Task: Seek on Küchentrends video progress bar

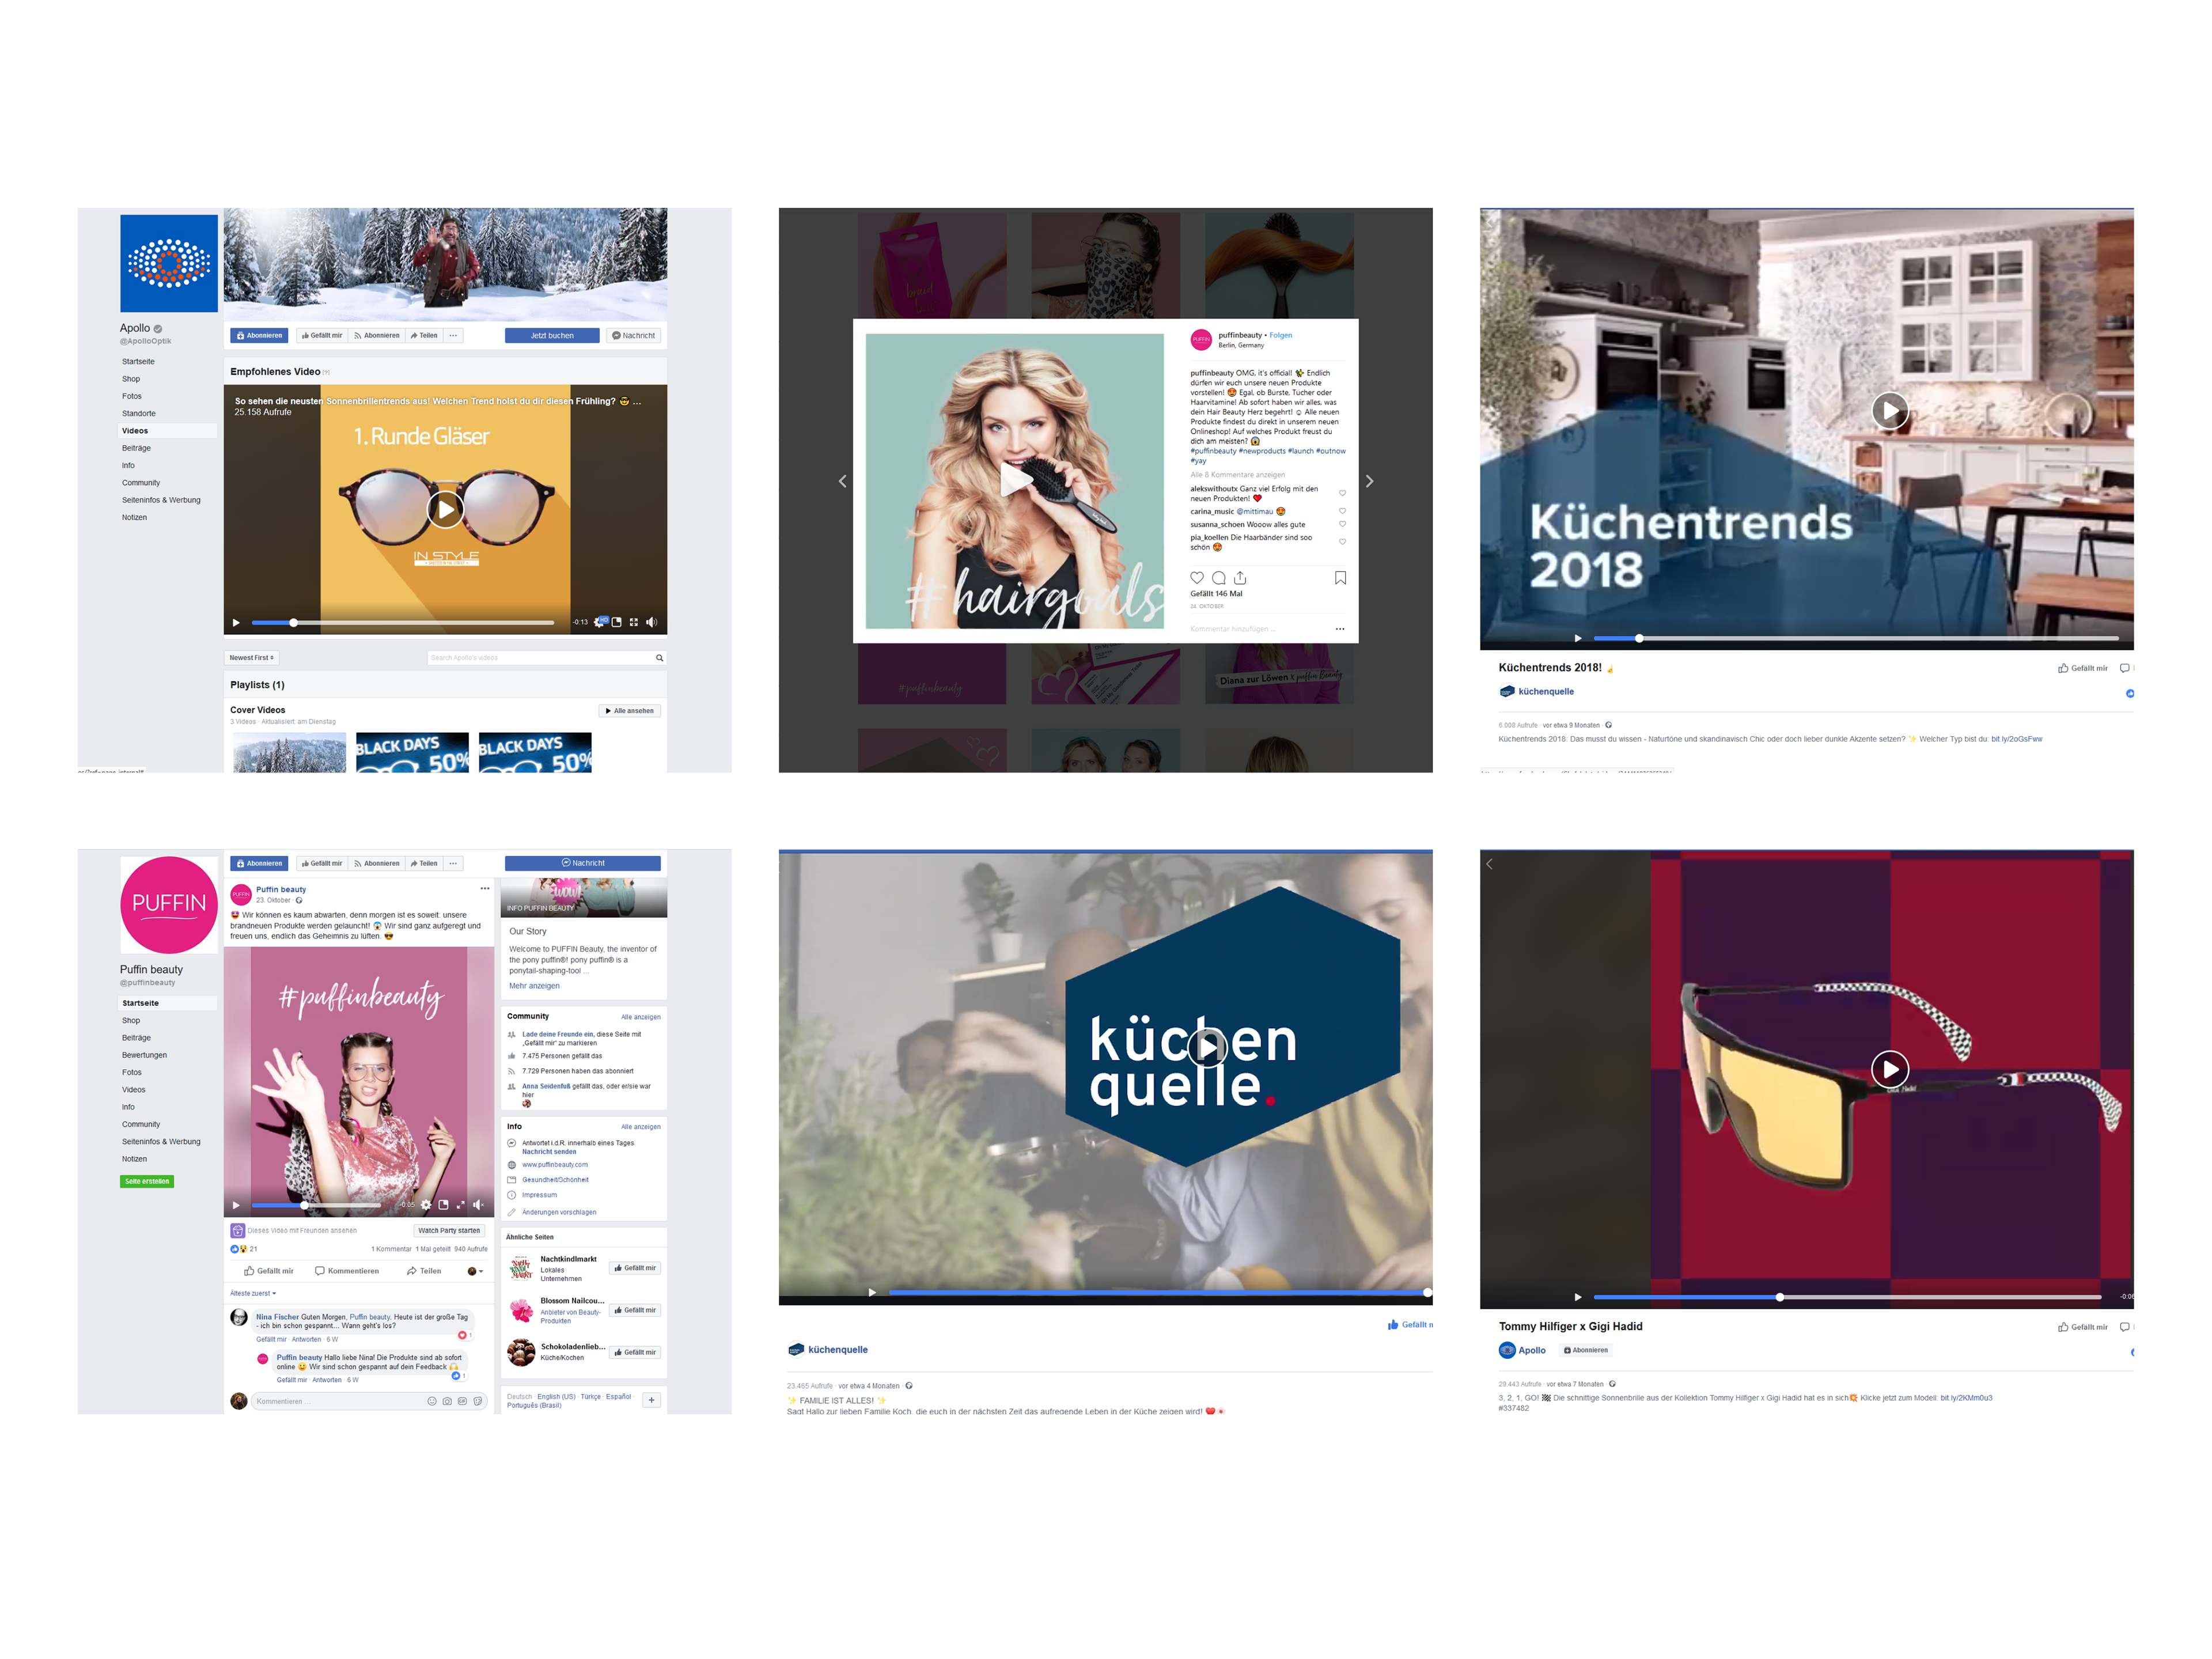Action: click(x=1856, y=638)
